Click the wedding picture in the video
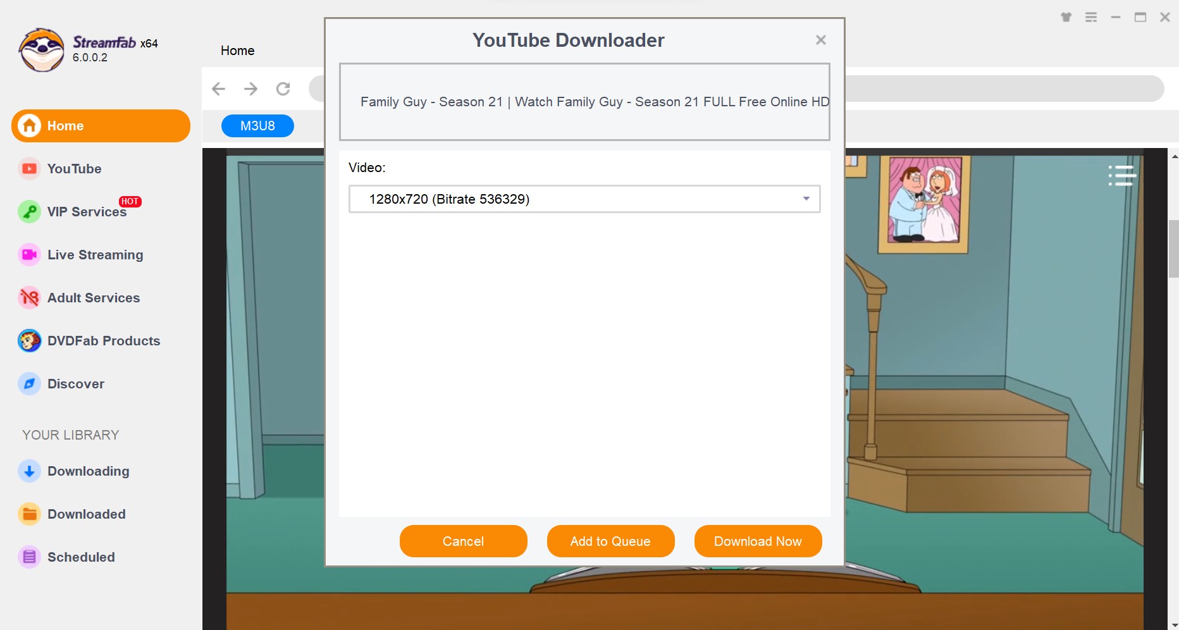The width and height of the screenshot is (1179, 630). point(924,204)
